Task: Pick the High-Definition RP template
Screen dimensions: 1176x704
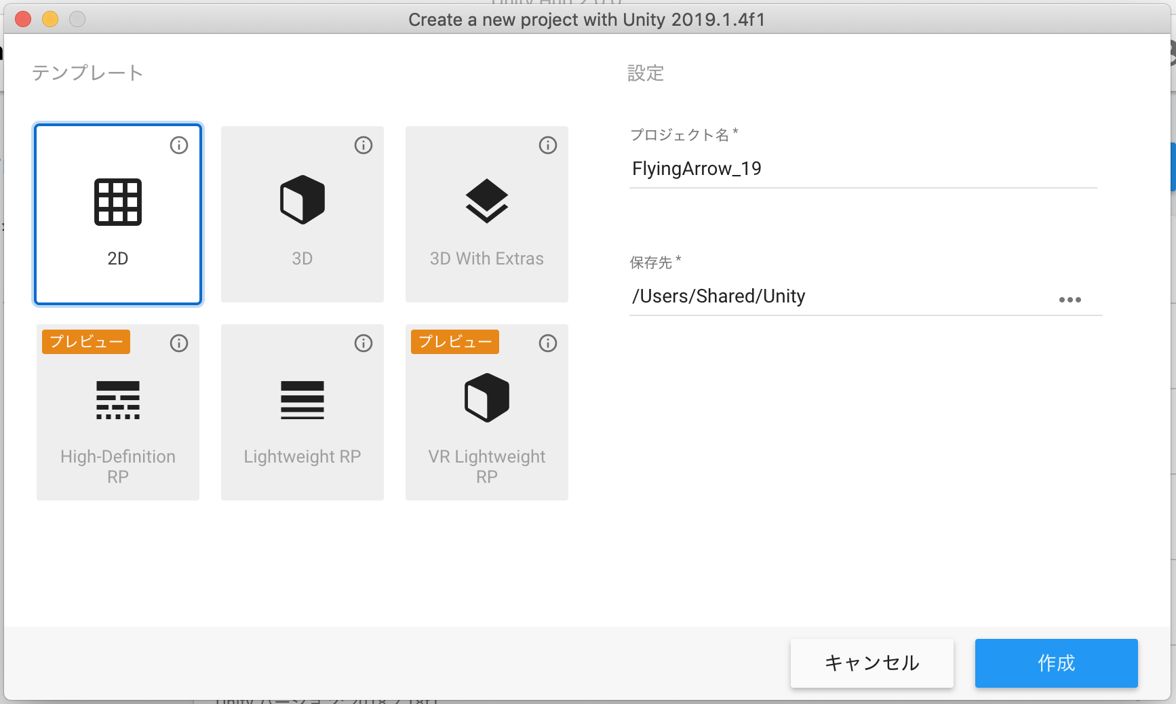Action: click(118, 412)
